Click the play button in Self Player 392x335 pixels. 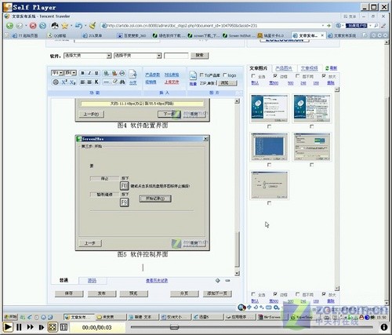tap(8, 327)
